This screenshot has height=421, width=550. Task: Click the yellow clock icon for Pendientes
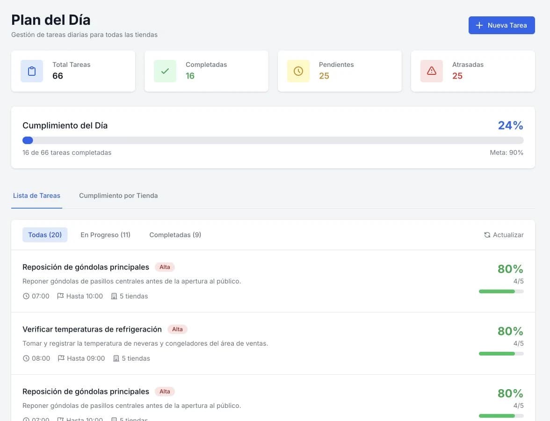point(298,71)
